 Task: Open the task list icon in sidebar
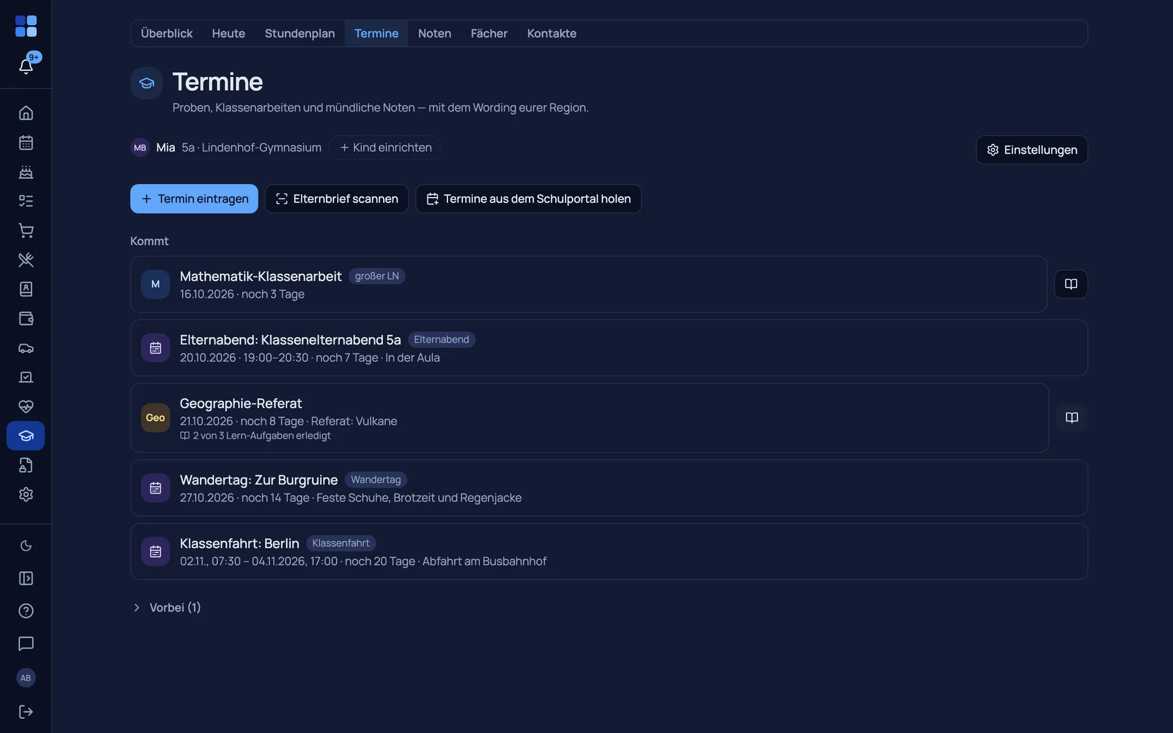pos(26,201)
